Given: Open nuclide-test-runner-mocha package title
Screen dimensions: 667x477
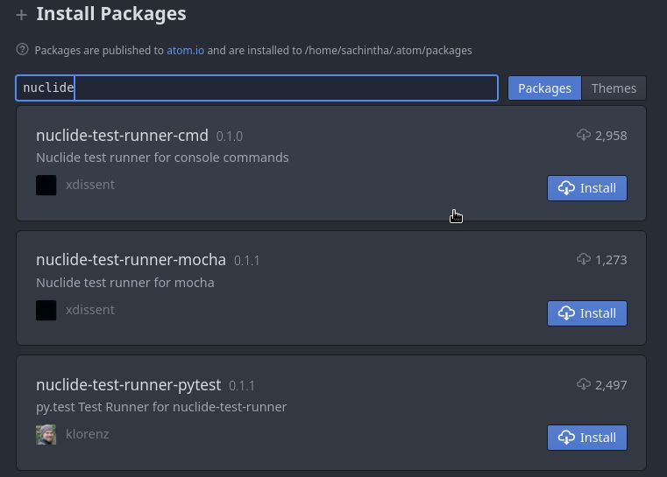Looking at the screenshot, I should [131, 260].
